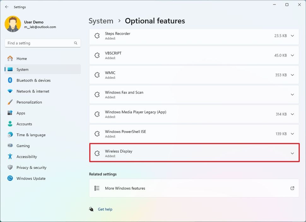
Task: Click System in the breadcrumb
Action: [101, 21]
